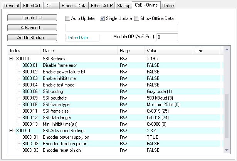Screen dimensions: 237x161
Task: Open the Process Data tab
Action: (x=74, y=6)
